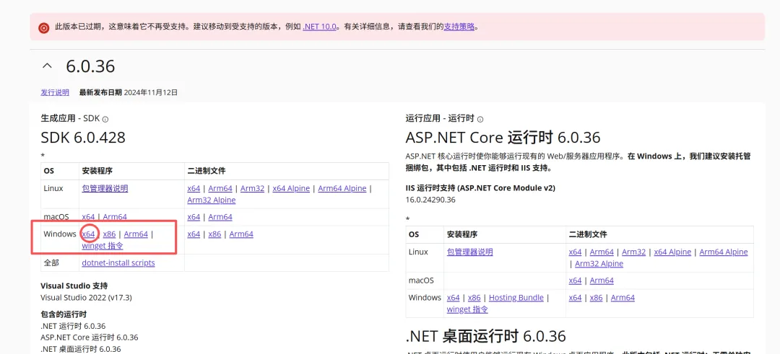This screenshot has width=780, height=354.
Task: Open SDK Linux 包管理器说明 installer link
Action: [x=105, y=189]
